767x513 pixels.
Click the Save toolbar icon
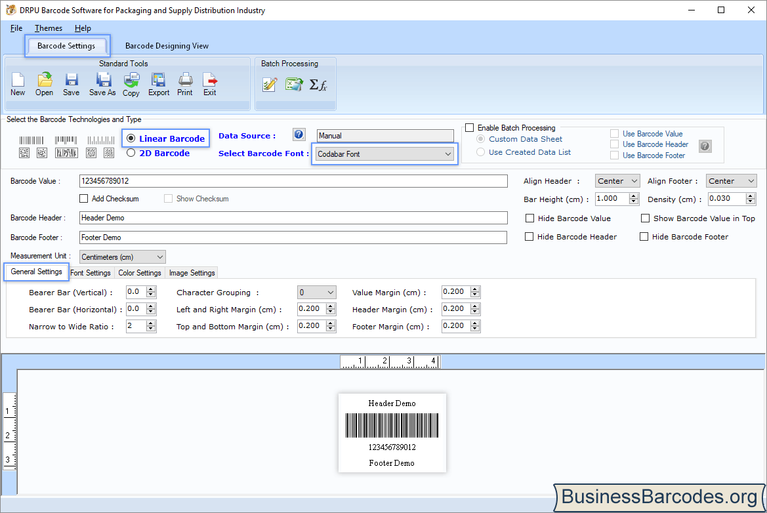(x=72, y=84)
